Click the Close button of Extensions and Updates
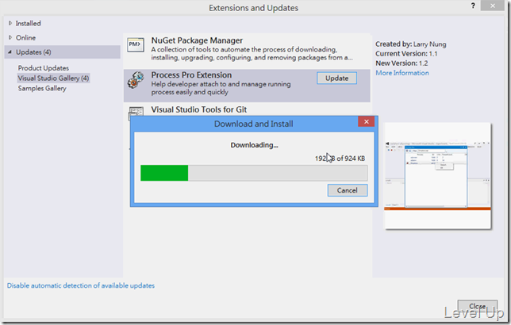511x325 pixels. [x=477, y=307]
